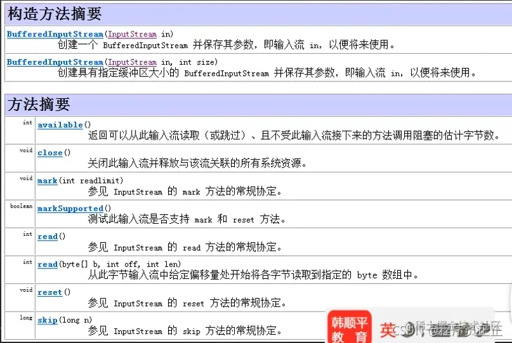Open the no-argument read() method link

coord(47,237)
